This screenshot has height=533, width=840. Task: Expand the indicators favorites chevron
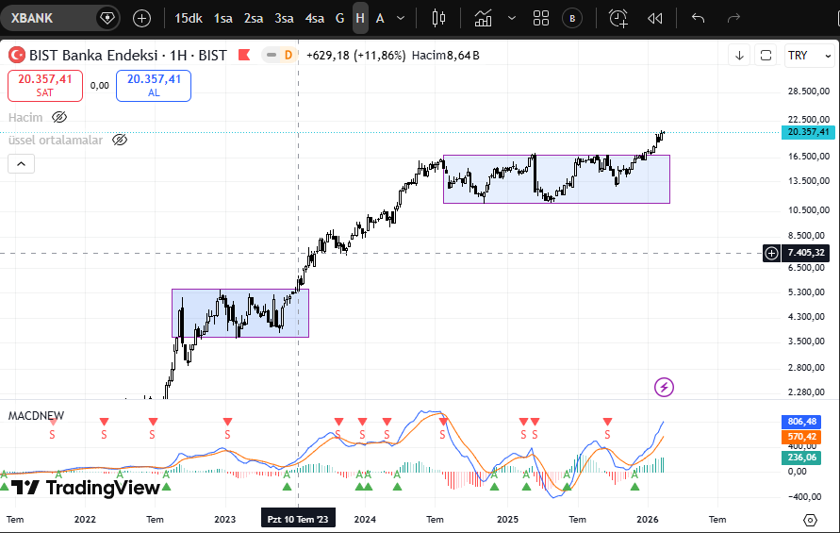(512, 18)
